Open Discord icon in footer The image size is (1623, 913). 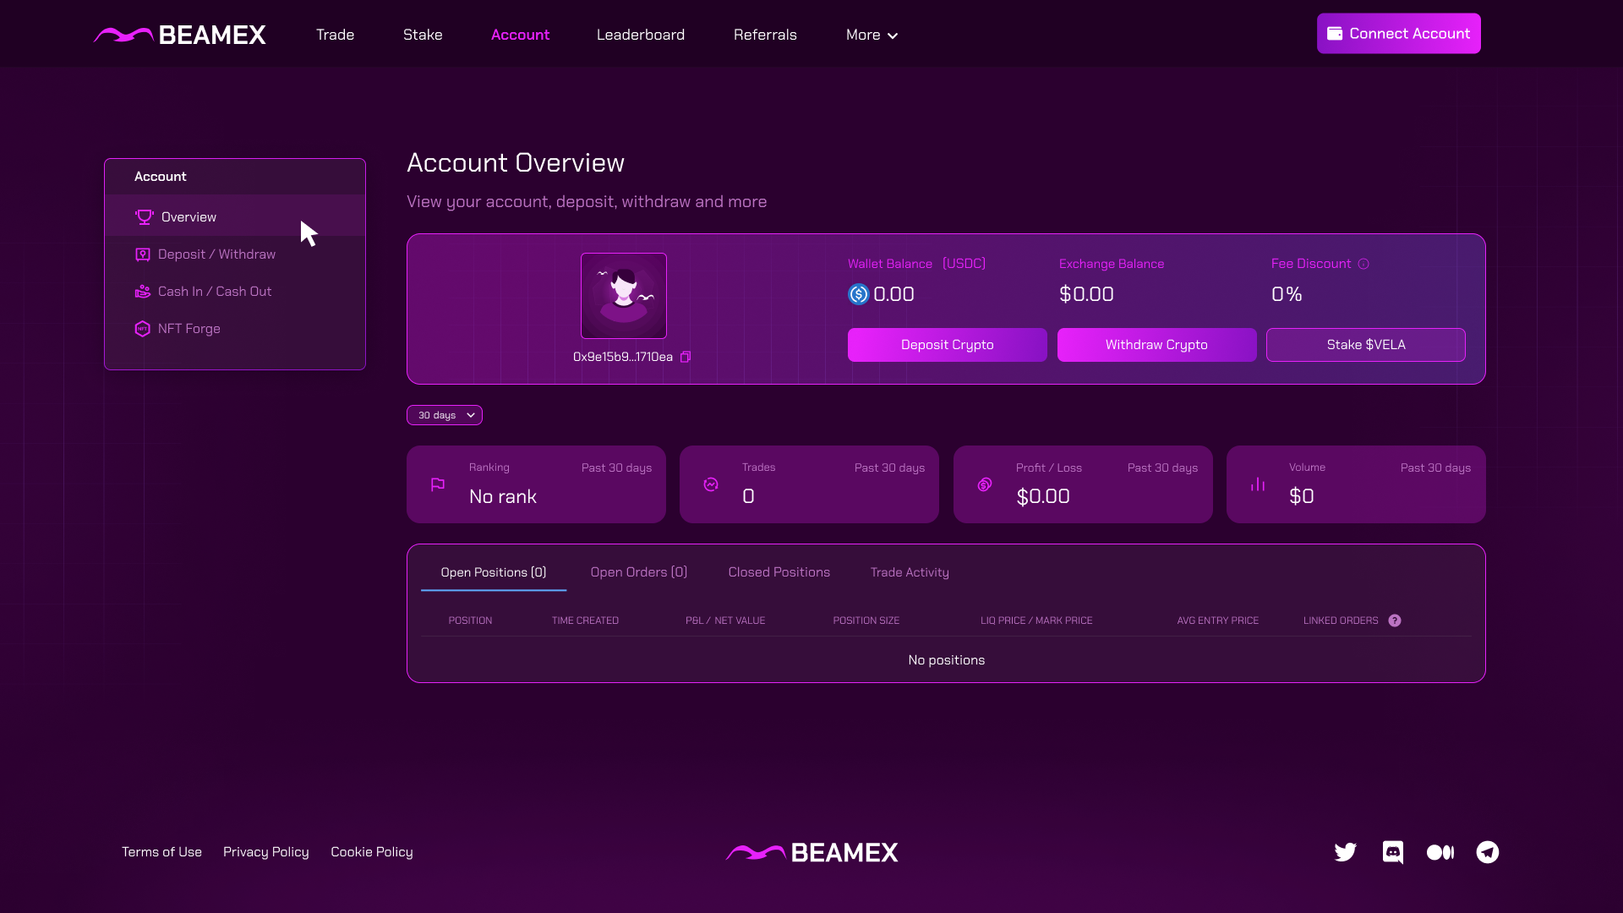tap(1392, 852)
